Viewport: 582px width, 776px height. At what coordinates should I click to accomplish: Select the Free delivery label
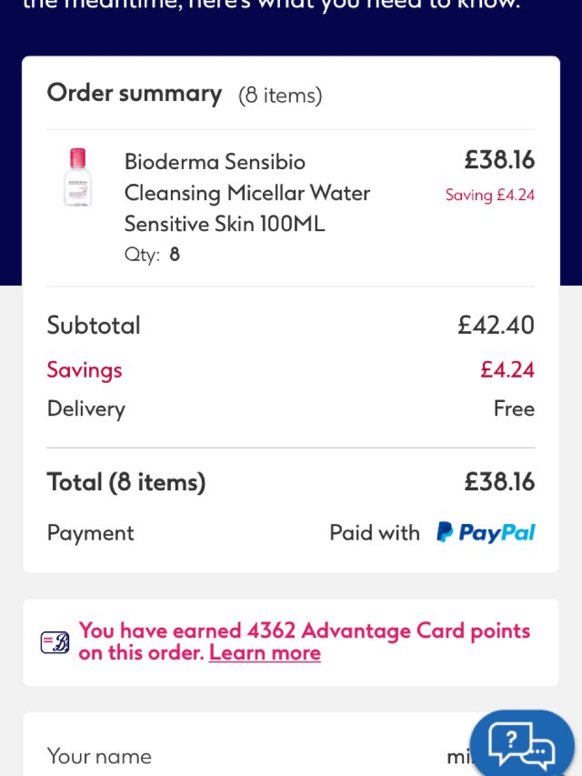point(514,408)
